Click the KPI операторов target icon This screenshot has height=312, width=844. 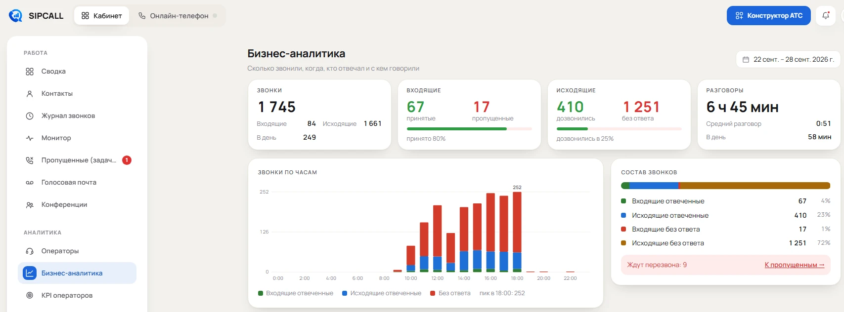coord(30,295)
